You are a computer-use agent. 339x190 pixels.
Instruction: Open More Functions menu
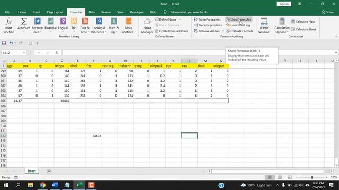pyautogui.click(x=128, y=26)
